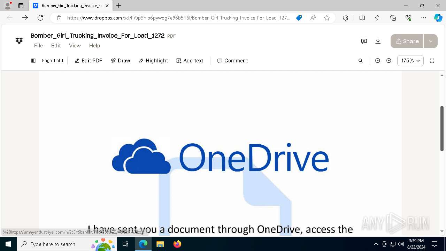Zoom in with the plus icon

389,61
